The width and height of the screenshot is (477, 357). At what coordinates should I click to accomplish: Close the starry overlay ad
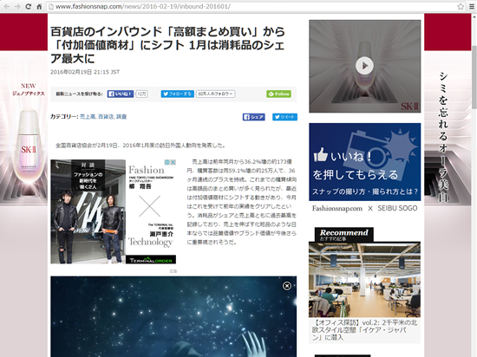click(x=287, y=286)
